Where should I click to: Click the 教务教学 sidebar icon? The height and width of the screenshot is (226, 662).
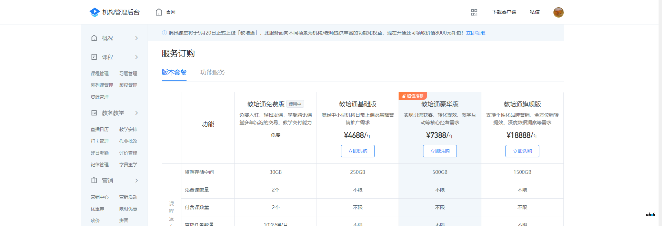coord(94,113)
